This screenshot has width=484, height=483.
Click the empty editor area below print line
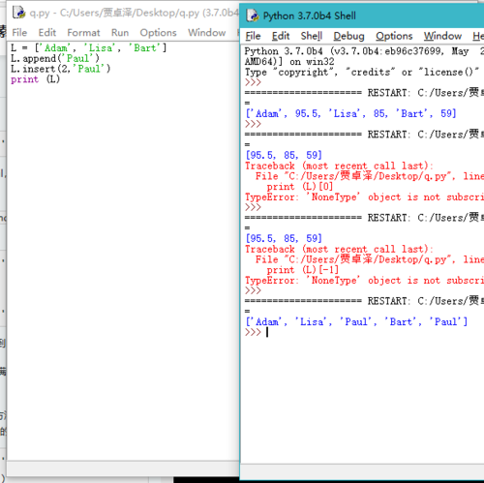(x=123, y=271)
